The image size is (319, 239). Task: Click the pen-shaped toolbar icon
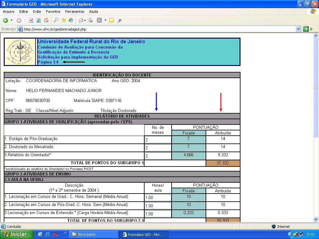(120, 20)
